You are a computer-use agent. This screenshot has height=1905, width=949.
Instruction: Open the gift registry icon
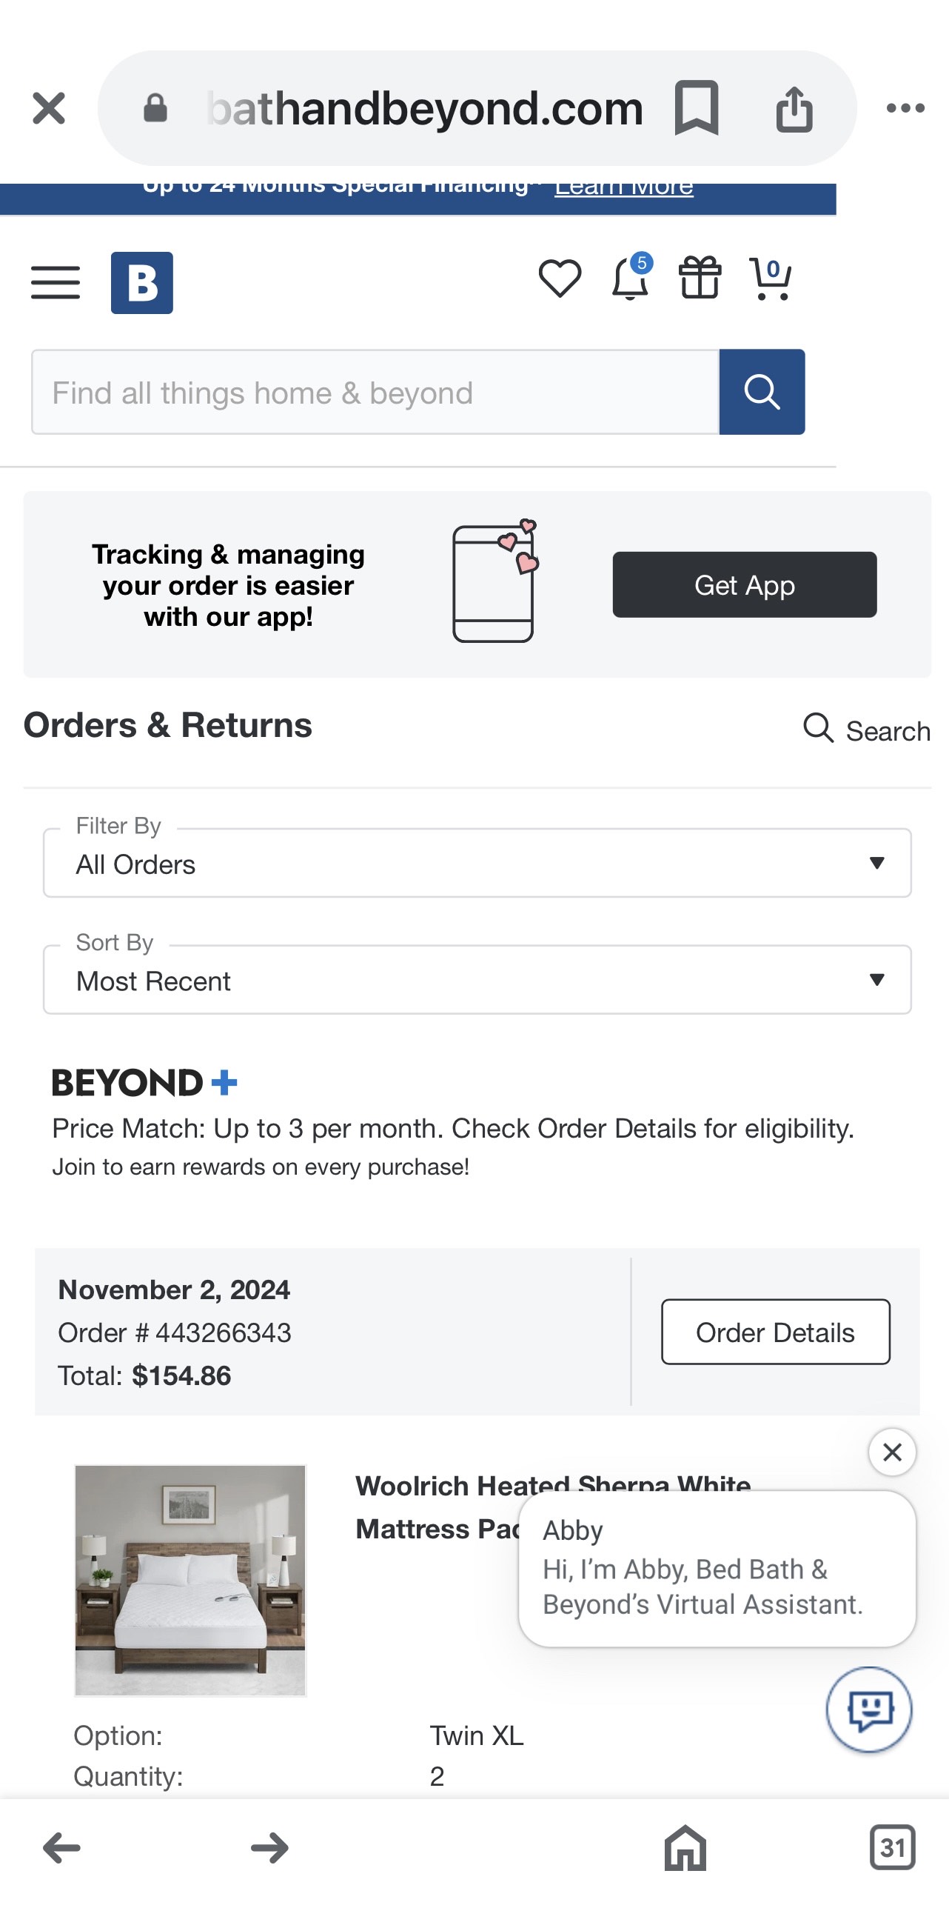700,278
